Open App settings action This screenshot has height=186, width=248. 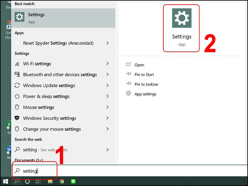tap(146, 94)
